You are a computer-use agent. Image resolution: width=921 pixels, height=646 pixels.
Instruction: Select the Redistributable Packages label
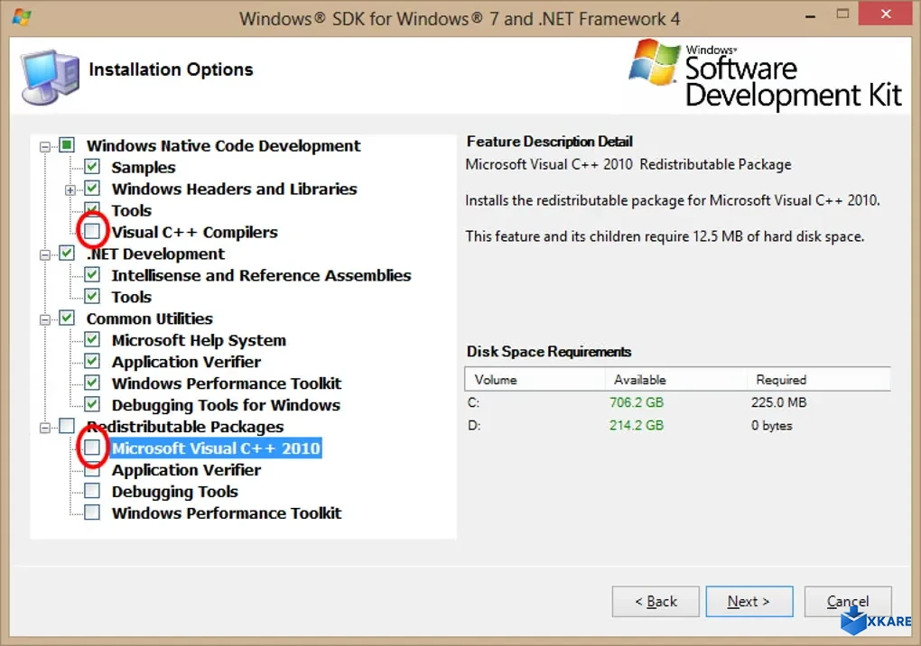pyautogui.click(x=185, y=427)
